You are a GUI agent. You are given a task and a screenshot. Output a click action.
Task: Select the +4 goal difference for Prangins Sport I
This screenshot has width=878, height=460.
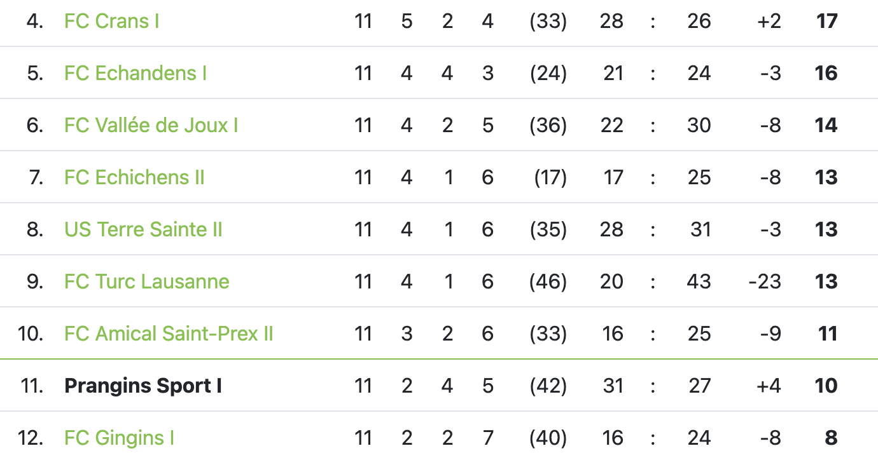click(x=769, y=386)
